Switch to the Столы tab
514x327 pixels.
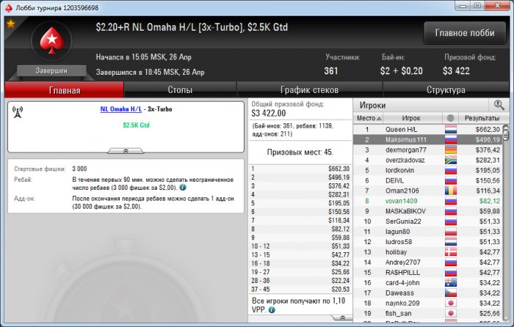coord(180,89)
